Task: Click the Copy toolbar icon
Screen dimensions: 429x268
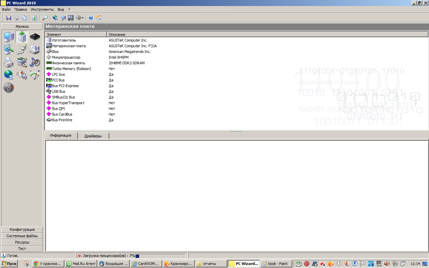Action: [x=24, y=18]
